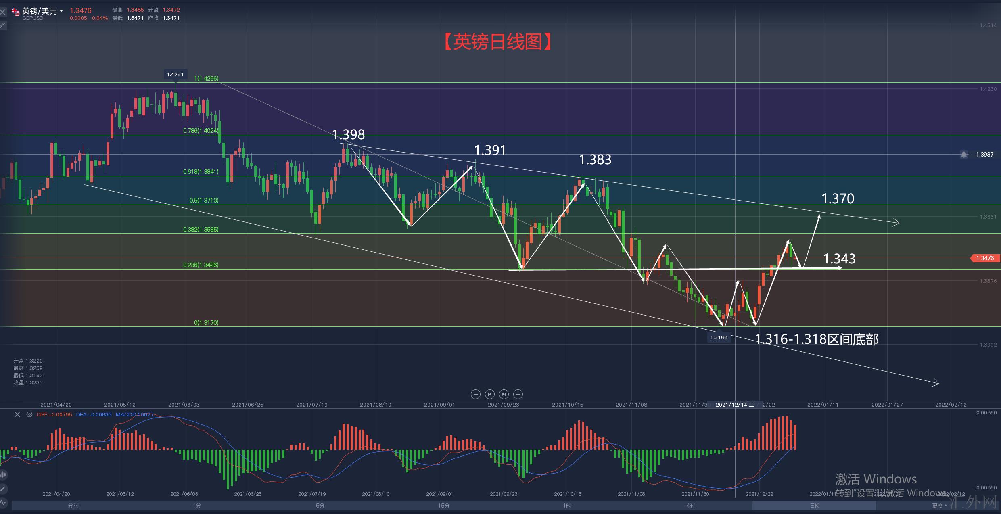
Task: Switch to the 分时 timeframe tab
Action: [x=73, y=506]
